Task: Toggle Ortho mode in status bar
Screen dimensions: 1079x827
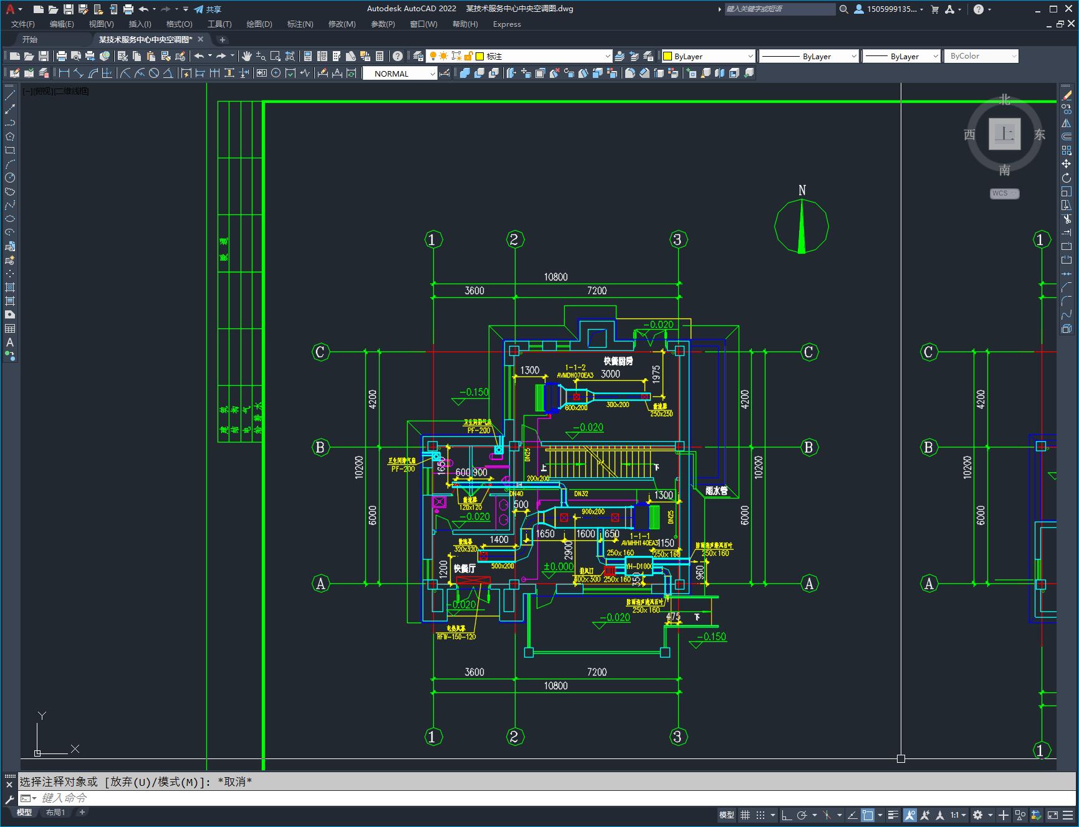Action: tap(787, 815)
